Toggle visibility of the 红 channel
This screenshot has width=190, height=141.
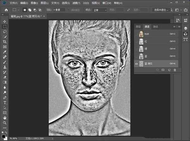pos(136,42)
